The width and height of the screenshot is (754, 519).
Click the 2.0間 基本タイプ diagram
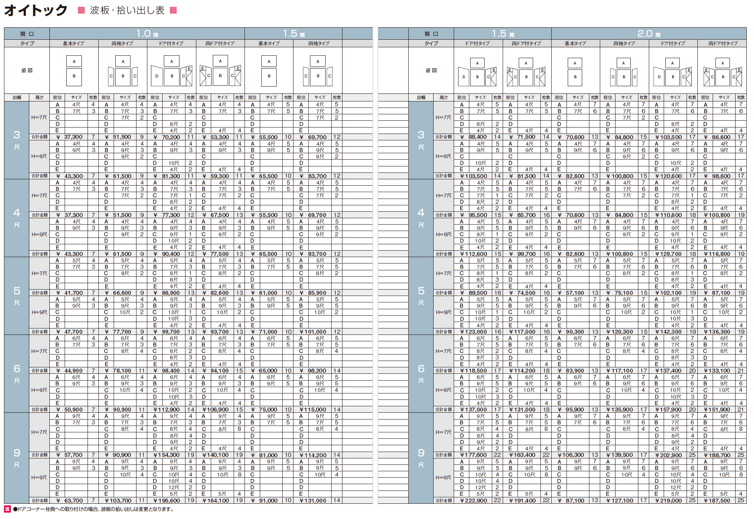[x=575, y=71]
